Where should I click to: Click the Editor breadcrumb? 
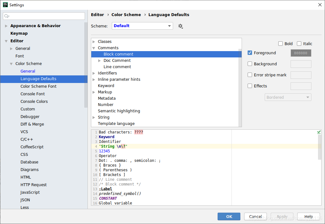[x=97, y=15]
